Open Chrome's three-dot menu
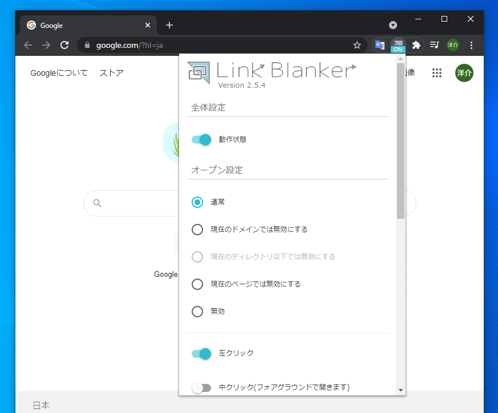 (471, 44)
